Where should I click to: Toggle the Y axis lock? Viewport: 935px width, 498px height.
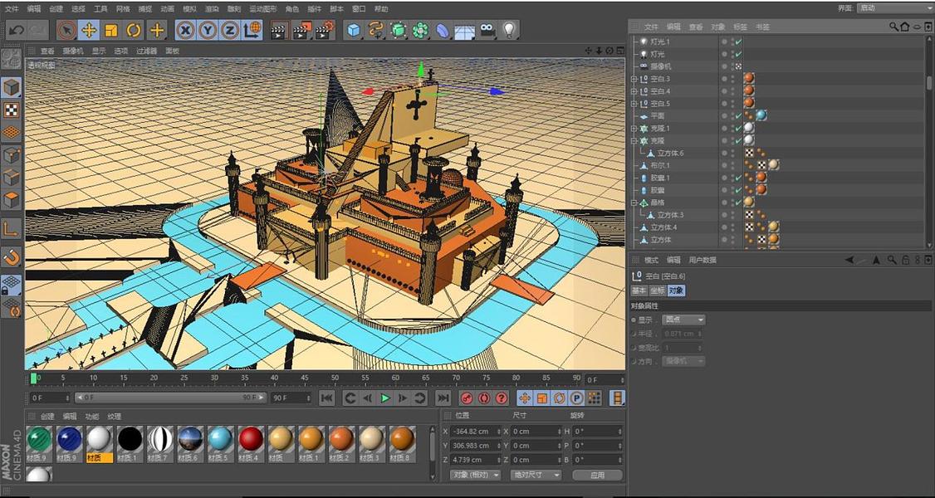coord(208,31)
